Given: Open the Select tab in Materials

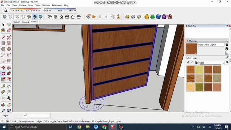Looking at the screenshot, I should pos(189,58).
